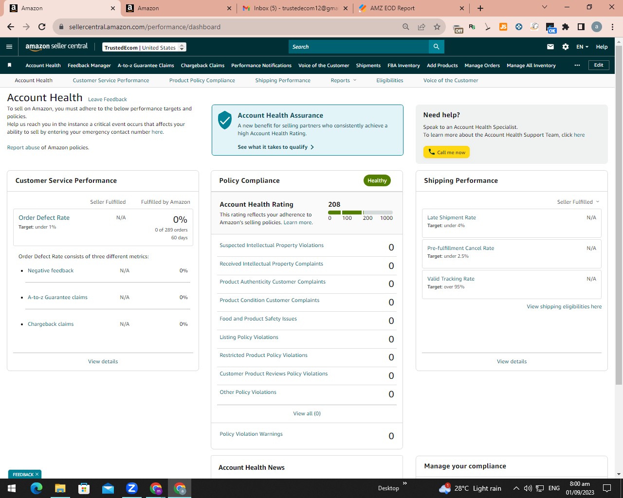Open Customer Service Performance tab
The image size is (623, 498).
coord(111,80)
